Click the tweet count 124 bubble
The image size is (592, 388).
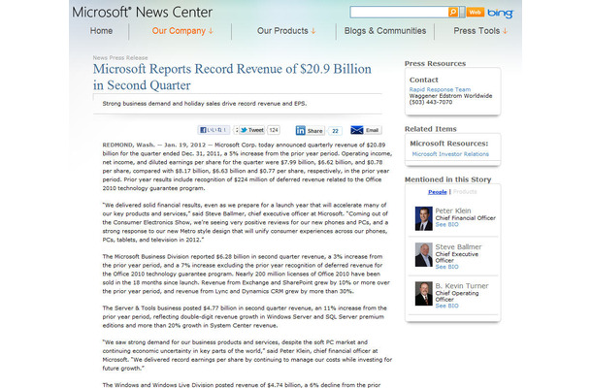point(274,130)
